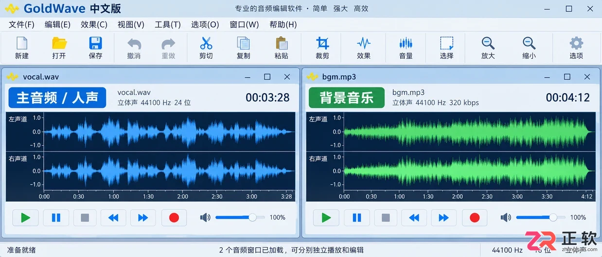Close the vocal.wav sub-window
Screen dimensions: 602x257
coord(287,77)
